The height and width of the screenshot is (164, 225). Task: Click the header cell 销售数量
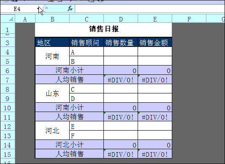click(x=121, y=42)
